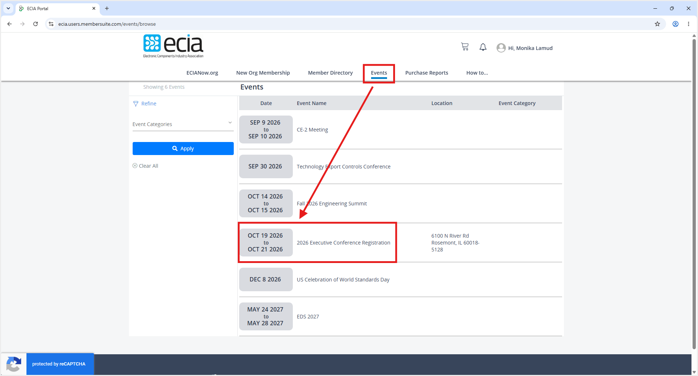The image size is (698, 376).
Task: Click the 6100 N River Rd address
Action: 455,243
